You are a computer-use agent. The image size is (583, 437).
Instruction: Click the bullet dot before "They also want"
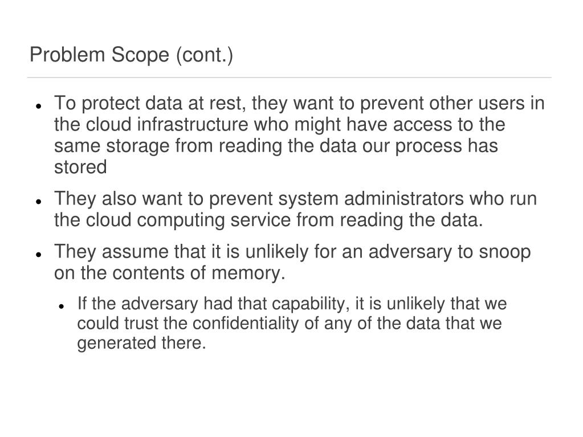coord(38,202)
